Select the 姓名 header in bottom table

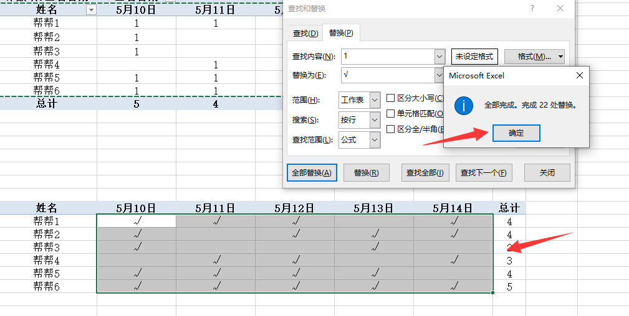[47, 208]
